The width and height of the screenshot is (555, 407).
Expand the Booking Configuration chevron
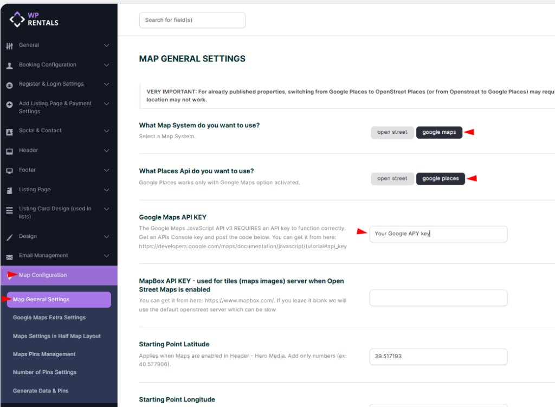(107, 65)
